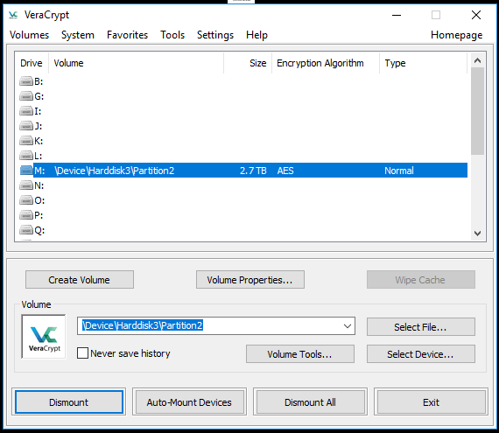Viewport: 499px width, 433px height.
Task: Choose the O: drive slot icon
Action: (x=26, y=200)
